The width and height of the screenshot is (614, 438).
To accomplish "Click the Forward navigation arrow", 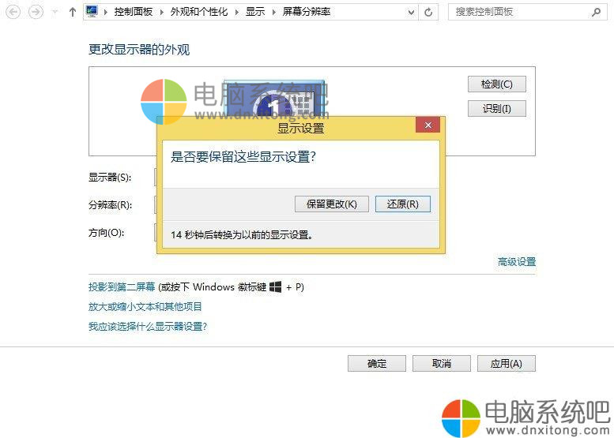I will [x=36, y=12].
